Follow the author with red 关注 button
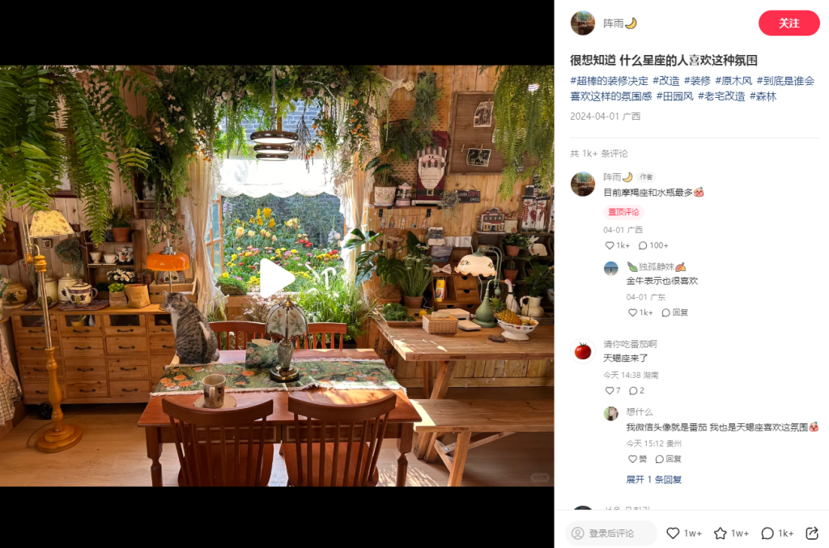This screenshot has width=829, height=548. [x=789, y=23]
